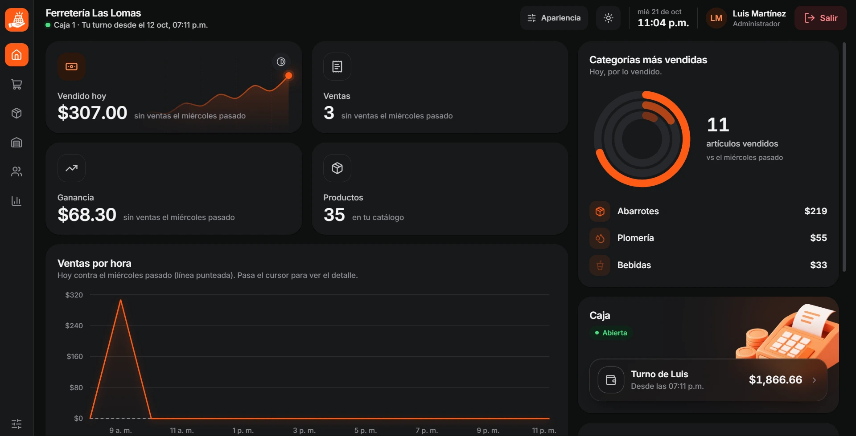This screenshot has width=856, height=436.
Task: Click the wallet icon on Turno de Luis
Action: 611,380
